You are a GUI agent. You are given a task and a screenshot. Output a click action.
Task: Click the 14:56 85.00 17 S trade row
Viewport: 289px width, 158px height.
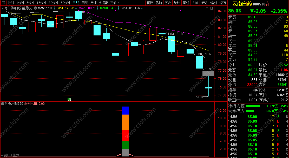click(x=258, y=117)
